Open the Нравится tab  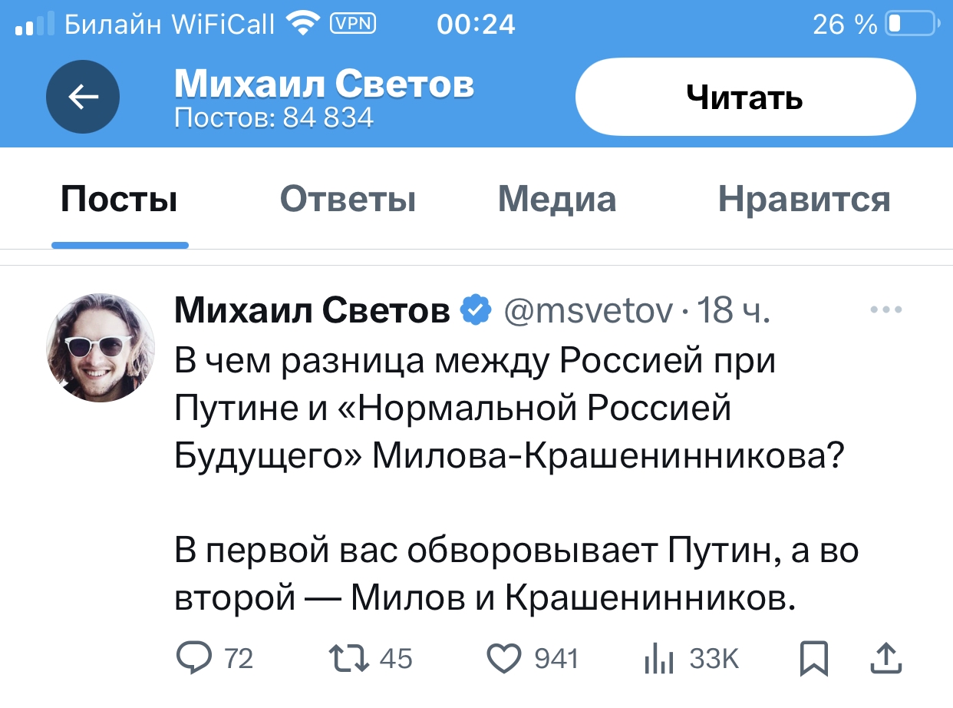pyautogui.click(x=804, y=200)
